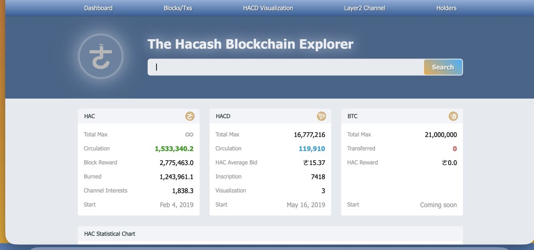
Task: Open the Dashboard menu item
Action: point(98,8)
